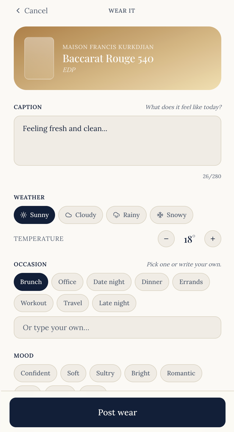Select the Office occasion chip
234x432 pixels.
67,282
